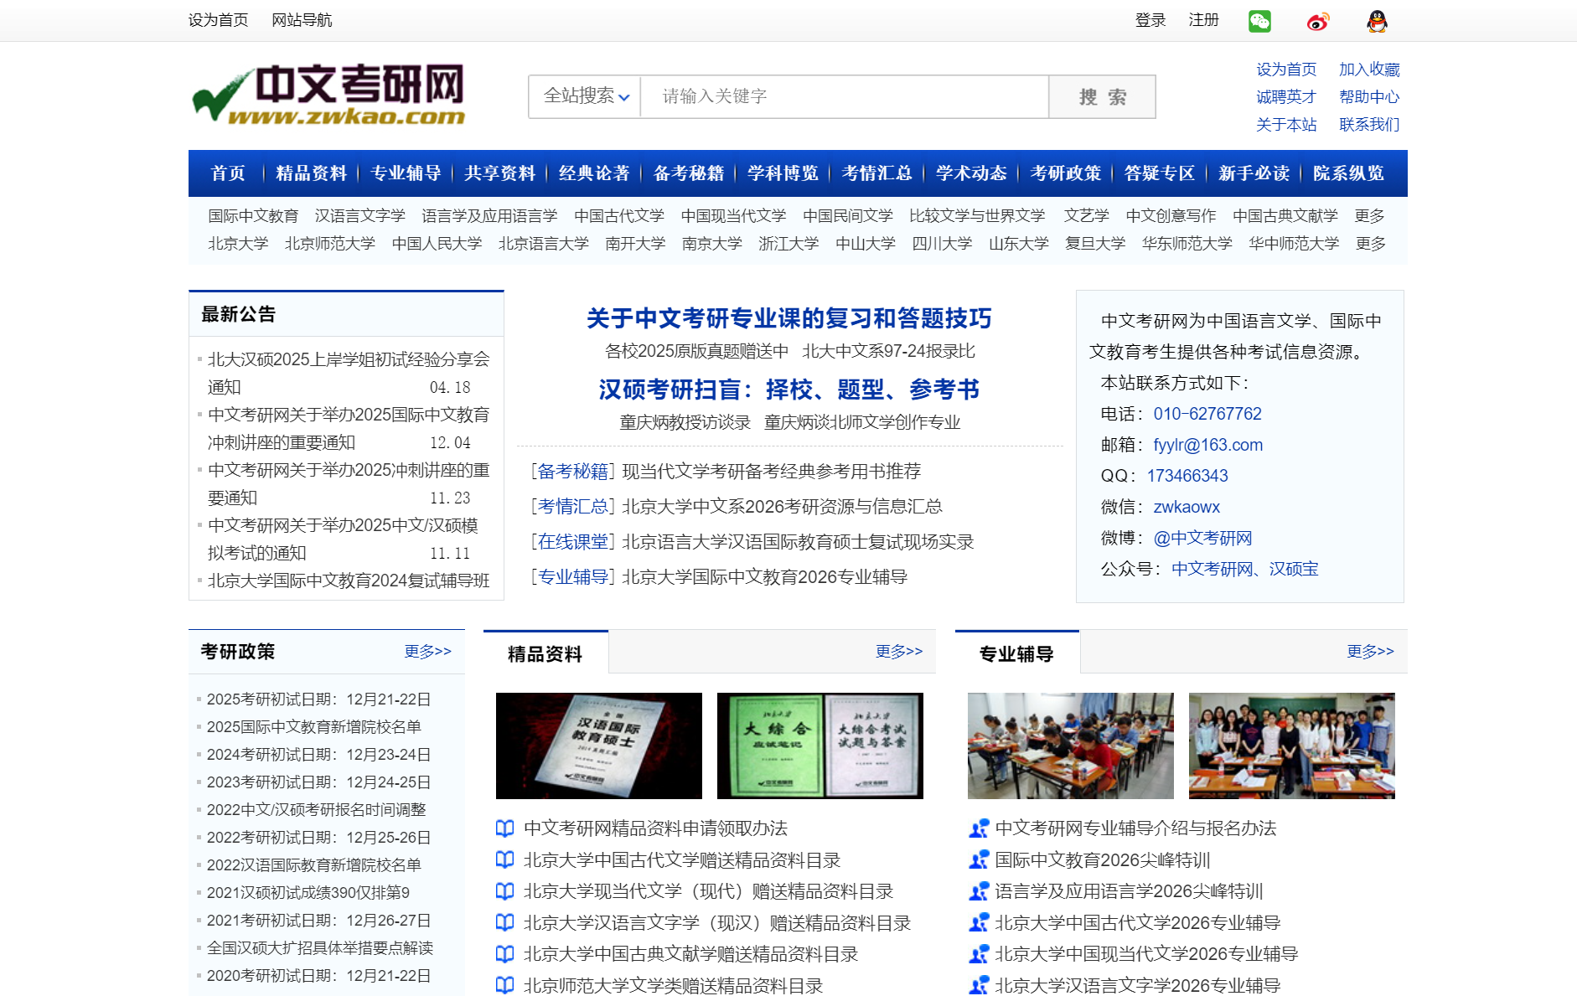
Task: Click 网站导航 in top bar
Action: point(302,20)
